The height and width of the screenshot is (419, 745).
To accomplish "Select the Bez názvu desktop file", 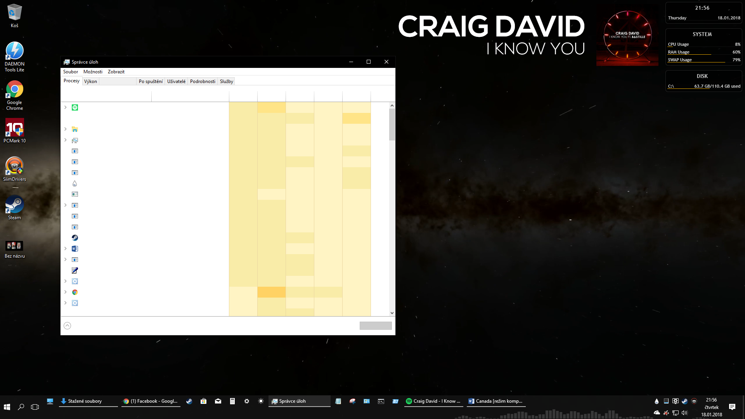I will click(x=14, y=249).
